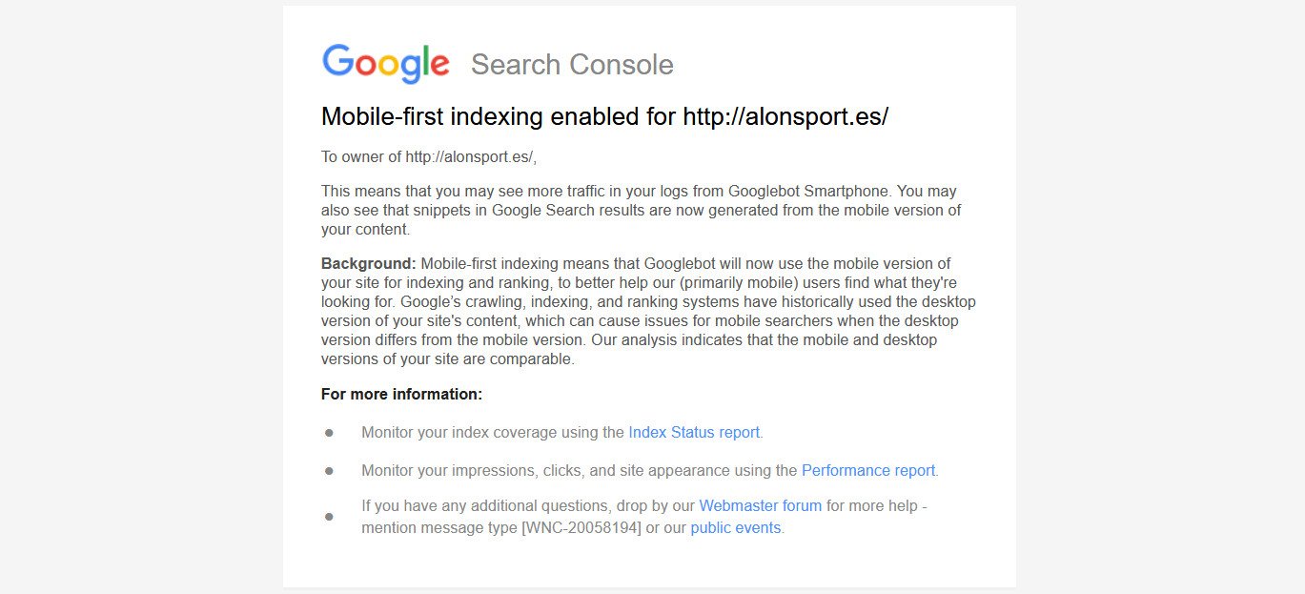The width and height of the screenshot is (1305, 594).
Task: Click the bullet beside the Index Status line
Action: [x=329, y=433]
